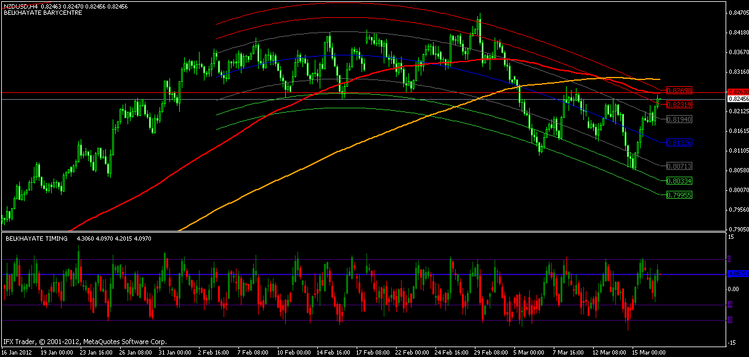Click the 0.84180 price scale value

(x=739, y=32)
